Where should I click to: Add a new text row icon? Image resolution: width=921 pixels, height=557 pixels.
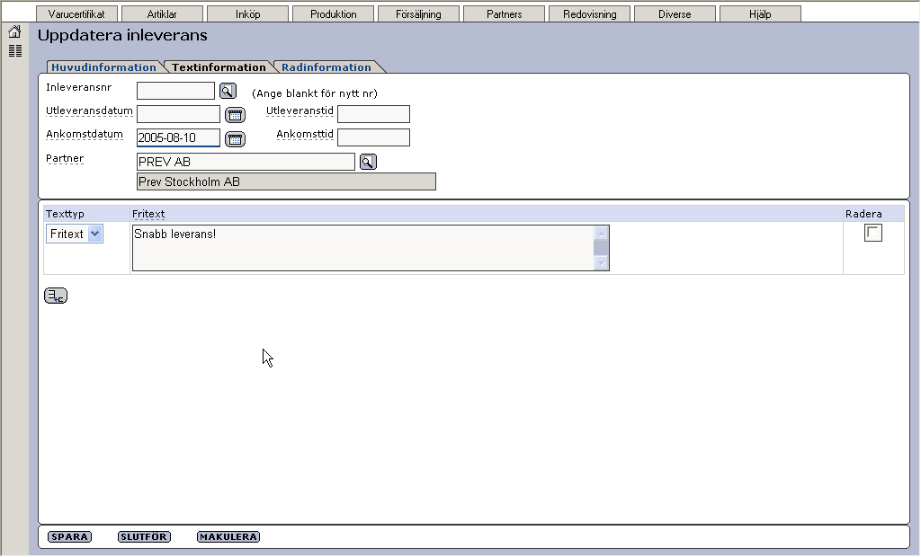pos(56,296)
